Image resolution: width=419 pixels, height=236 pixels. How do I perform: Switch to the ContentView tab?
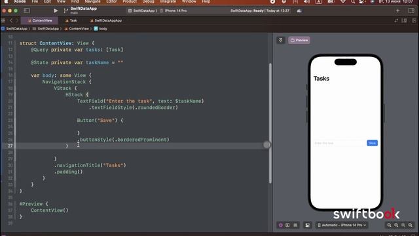point(40,20)
